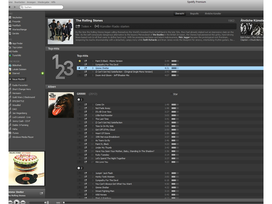Star the track Not Fade Away
Image resolution: width=272 pixels, height=204 pixels.
(80, 108)
